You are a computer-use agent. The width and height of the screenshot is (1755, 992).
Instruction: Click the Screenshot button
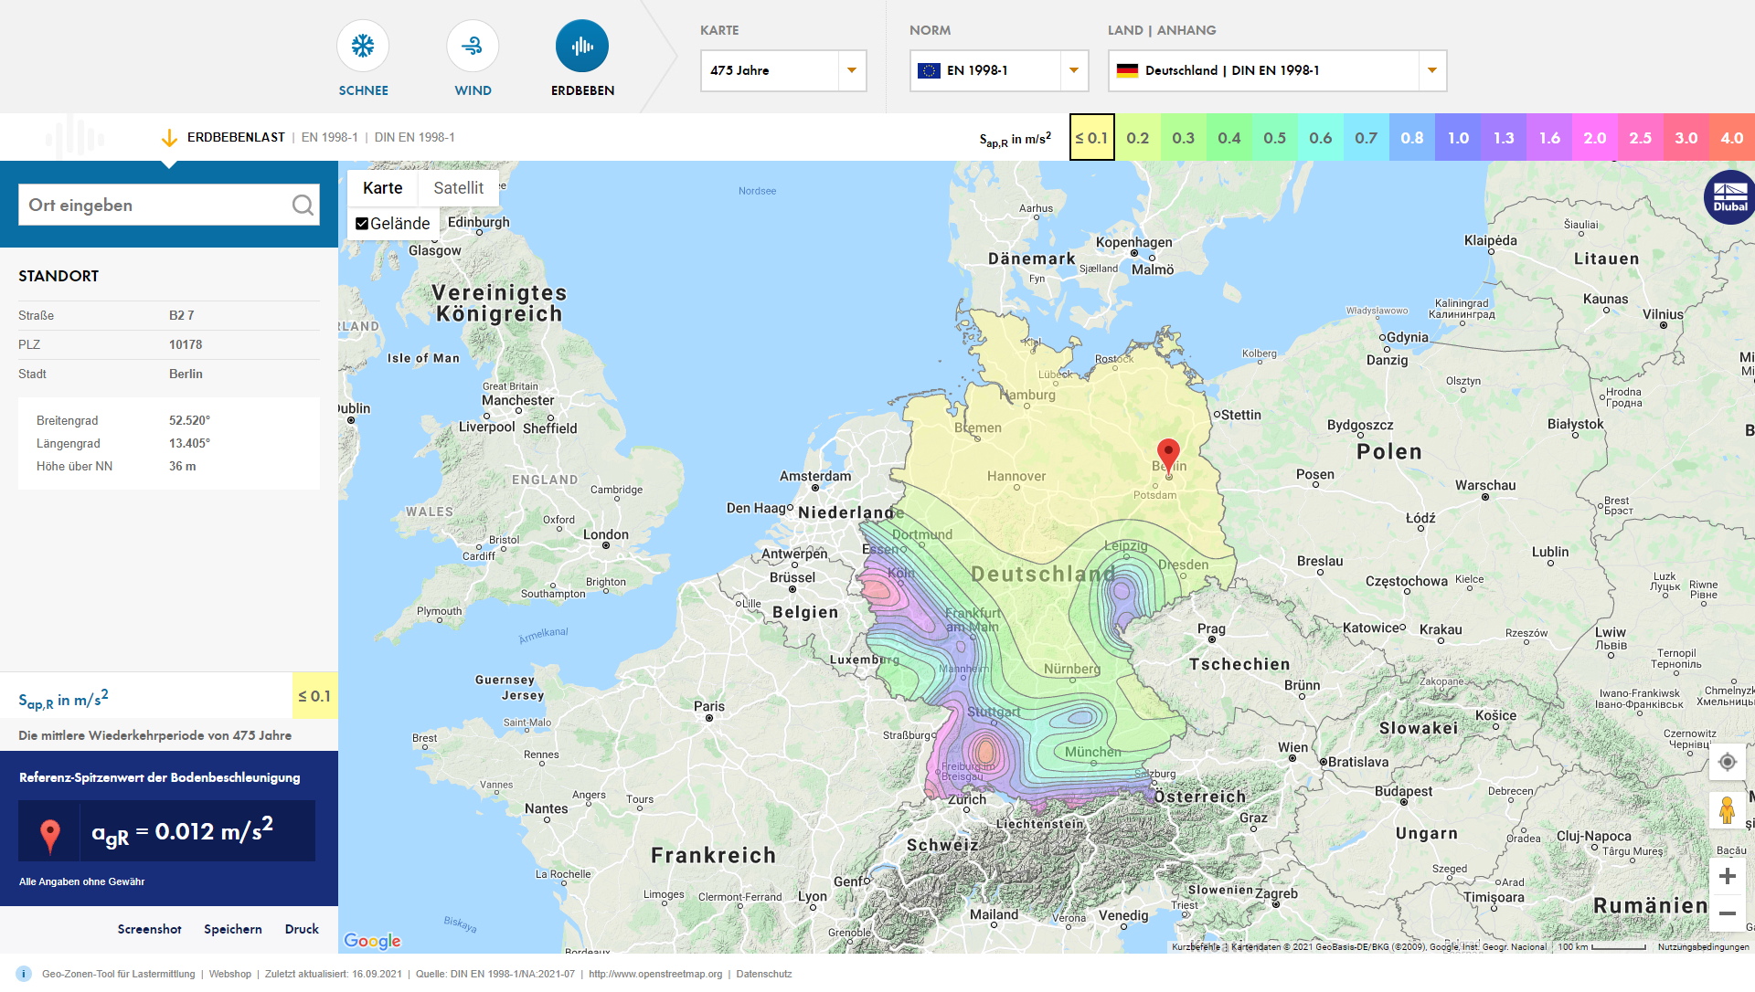[150, 928]
